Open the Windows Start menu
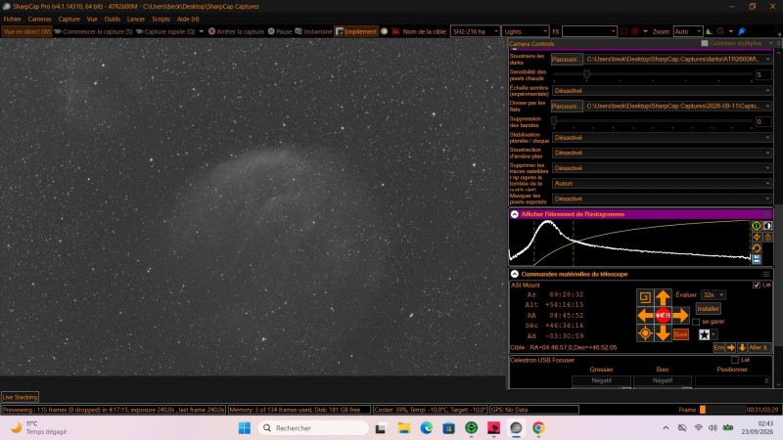 pos(244,428)
